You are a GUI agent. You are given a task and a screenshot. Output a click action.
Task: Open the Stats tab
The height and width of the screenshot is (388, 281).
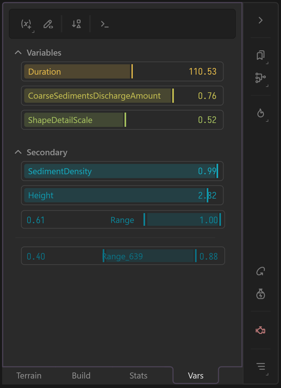(x=138, y=376)
